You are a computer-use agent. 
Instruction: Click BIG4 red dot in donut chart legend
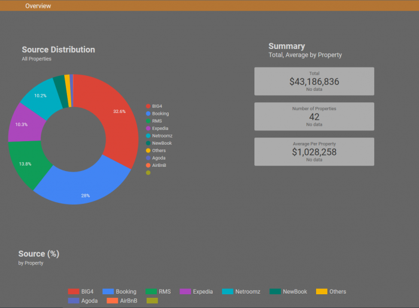(148, 106)
